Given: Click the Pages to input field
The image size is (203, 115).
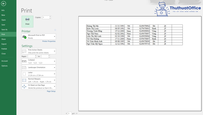Looking at the screenshot, I should tap(45, 56).
